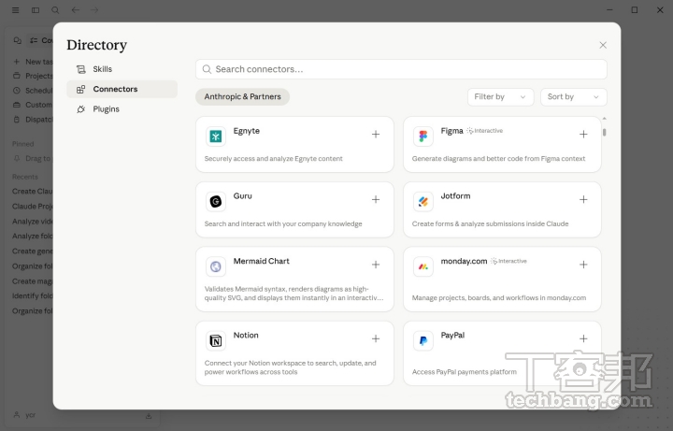The image size is (673, 431).
Task: Click the Anthropic & Partners filter chip
Action: point(242,96)
